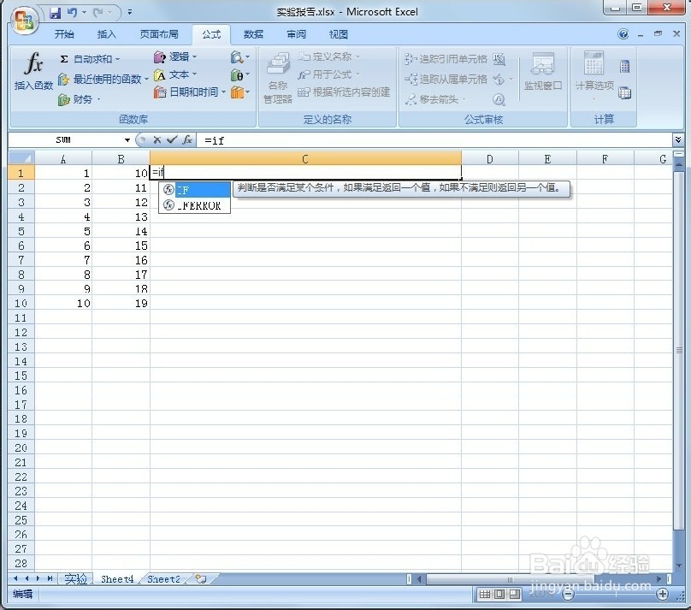Cancel formula entry with the X button
The height and width of the screenshot is (610, 691).
(157, 139)
